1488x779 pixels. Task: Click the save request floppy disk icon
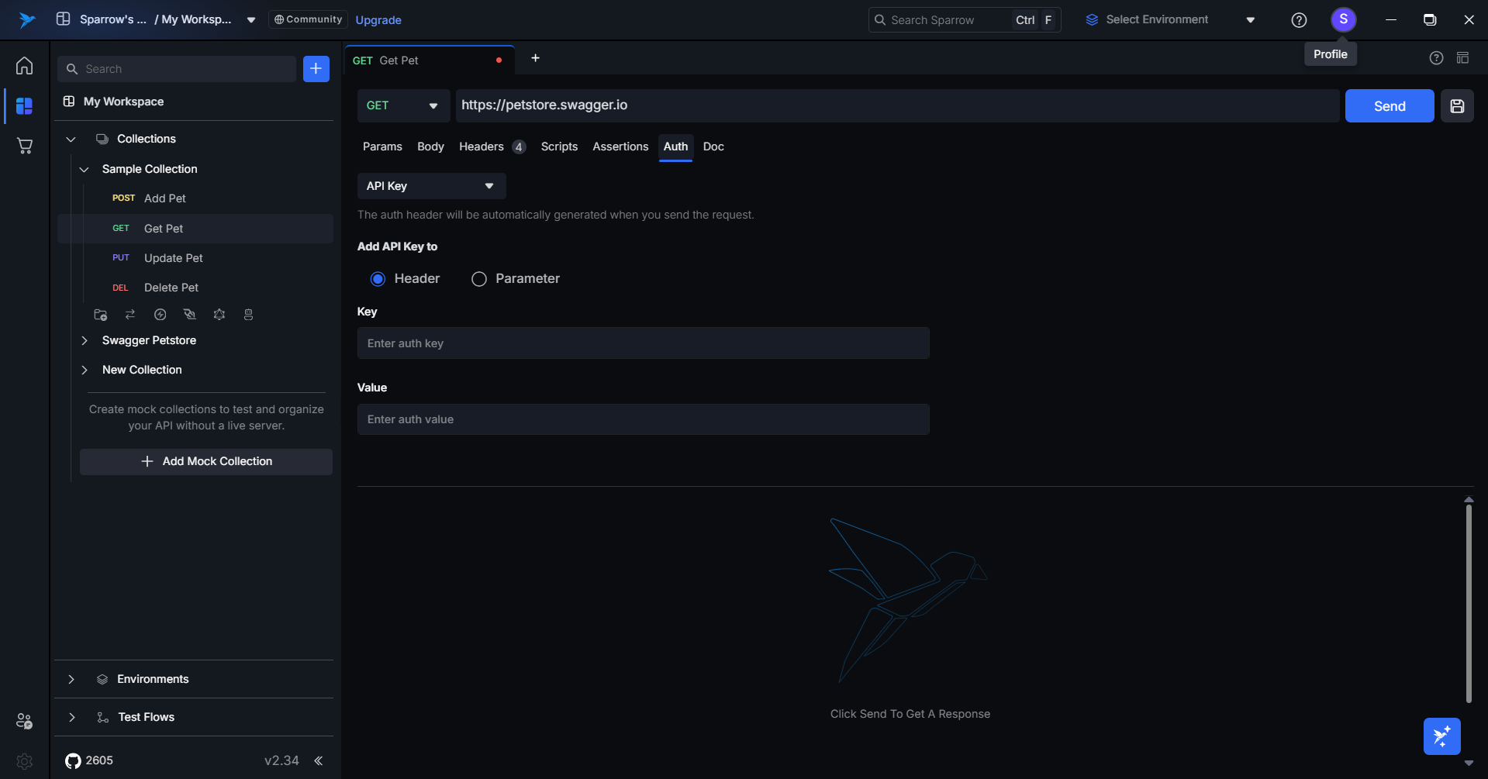coord(1457,106)
